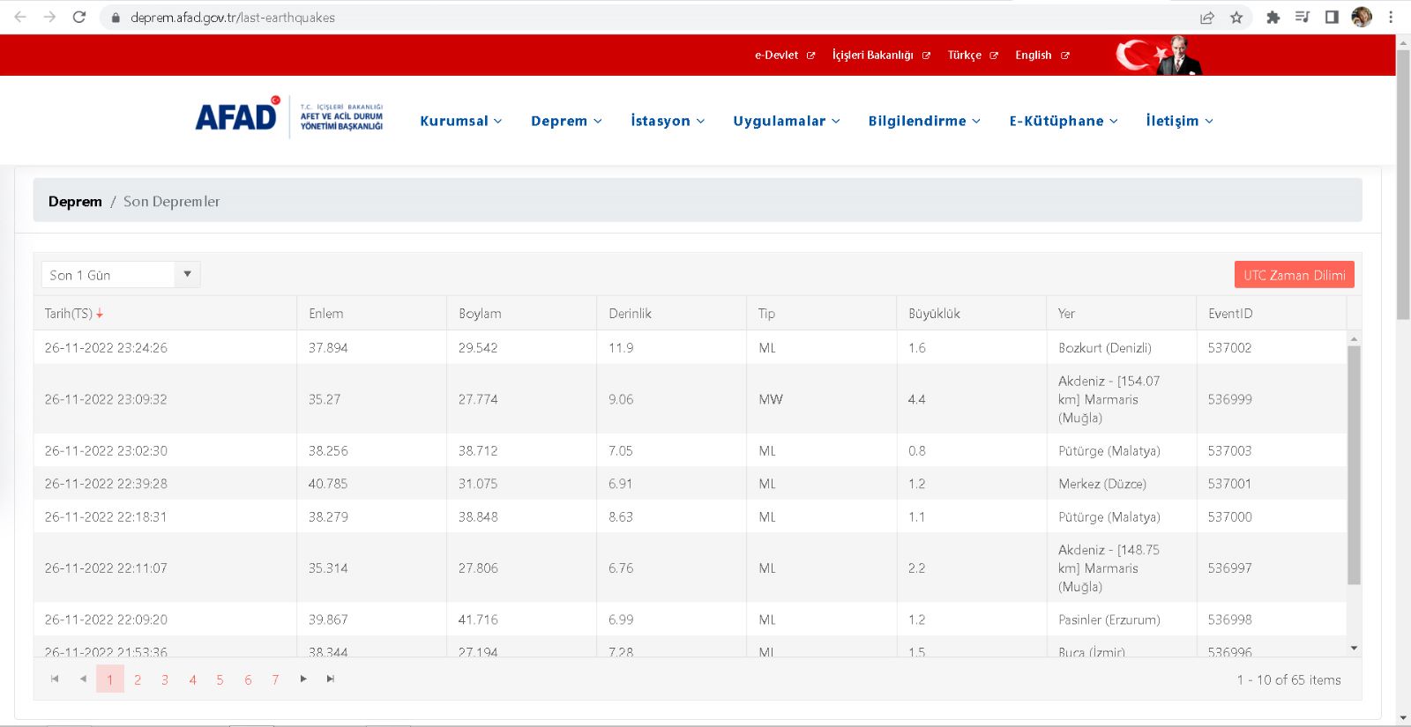Click the red sort arrow on Tarih(TS)

click(100, 314)
